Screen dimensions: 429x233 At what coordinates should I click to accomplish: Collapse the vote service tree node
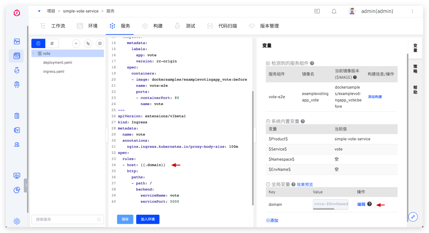click(33, 53)
